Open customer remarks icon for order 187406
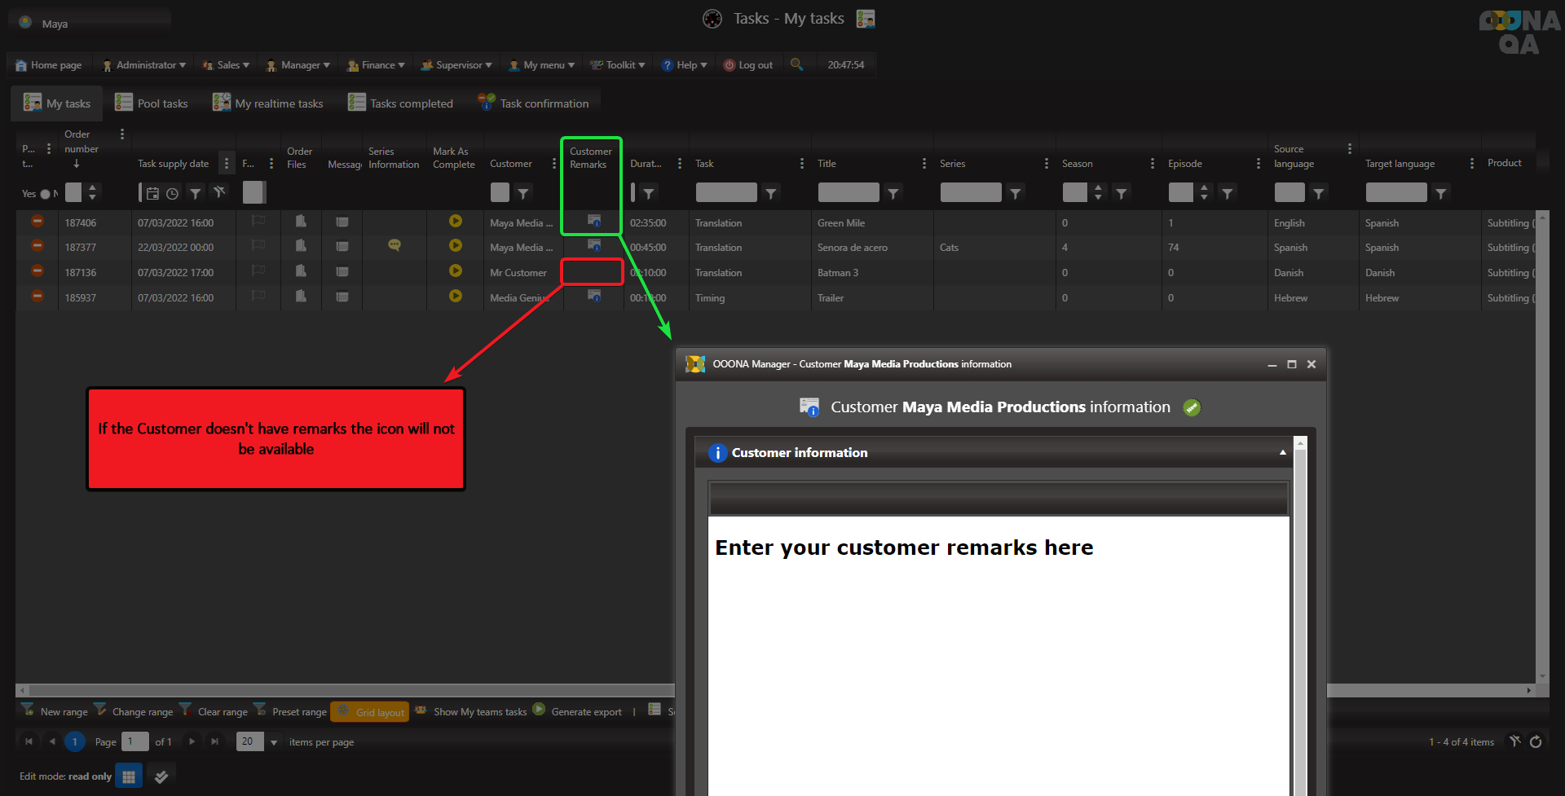Screen dimensions: 1565x796 pos(594,222)
